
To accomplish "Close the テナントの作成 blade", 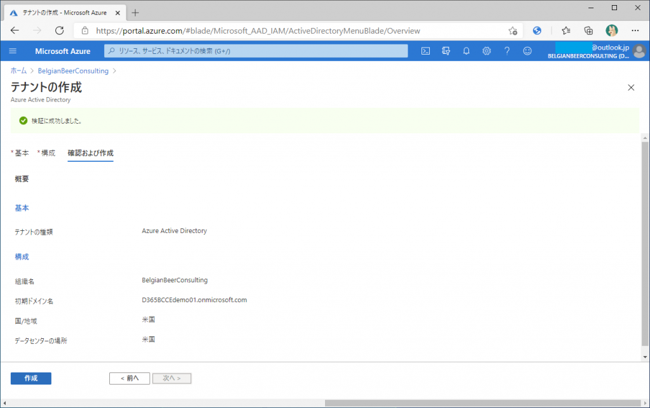I will click(x=631, y=88).
